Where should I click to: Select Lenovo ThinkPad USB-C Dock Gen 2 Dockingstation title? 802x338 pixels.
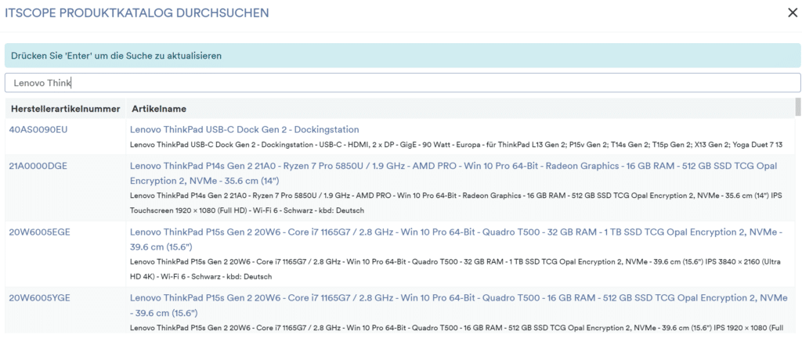(244, 130)
